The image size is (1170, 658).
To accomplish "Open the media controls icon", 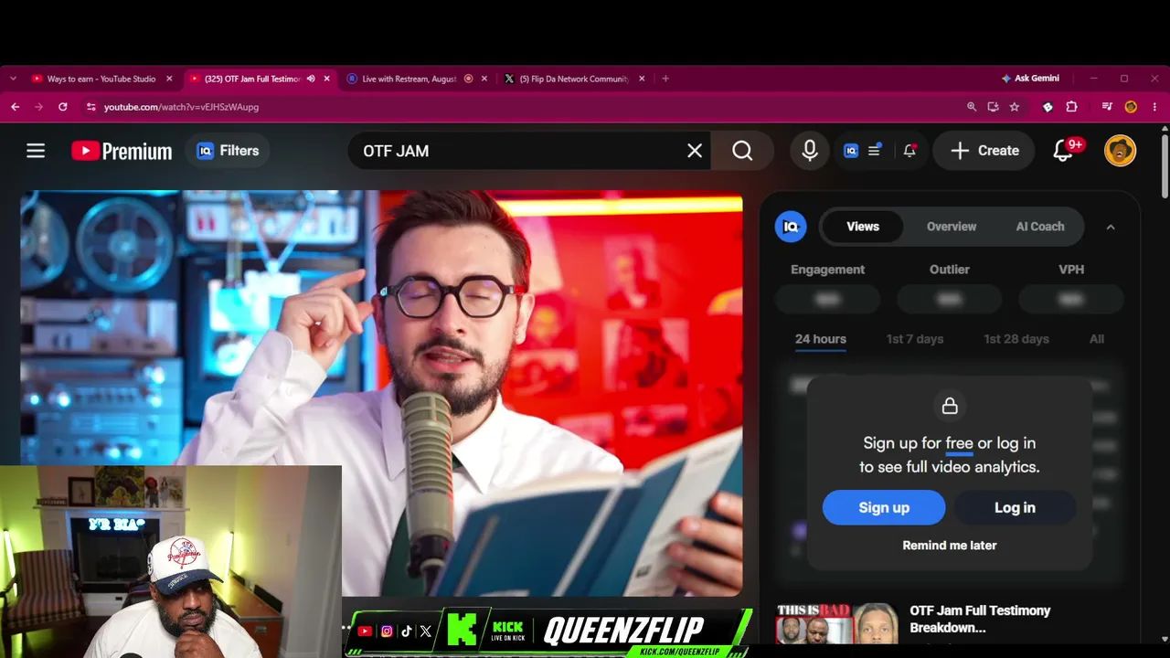I will (1107, 107).
